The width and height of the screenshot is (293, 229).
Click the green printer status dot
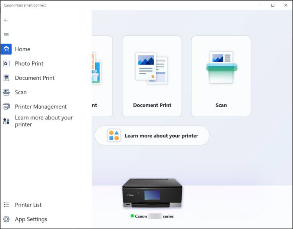tap(132, 216)
